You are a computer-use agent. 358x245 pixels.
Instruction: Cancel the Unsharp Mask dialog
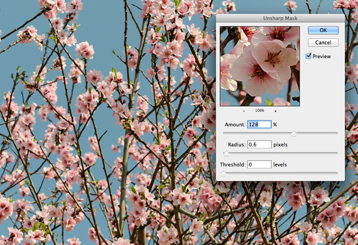click(x=323, y=43)
